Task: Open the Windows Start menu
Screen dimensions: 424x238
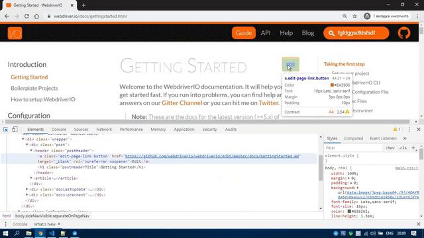Action: [x=5, y=233]
